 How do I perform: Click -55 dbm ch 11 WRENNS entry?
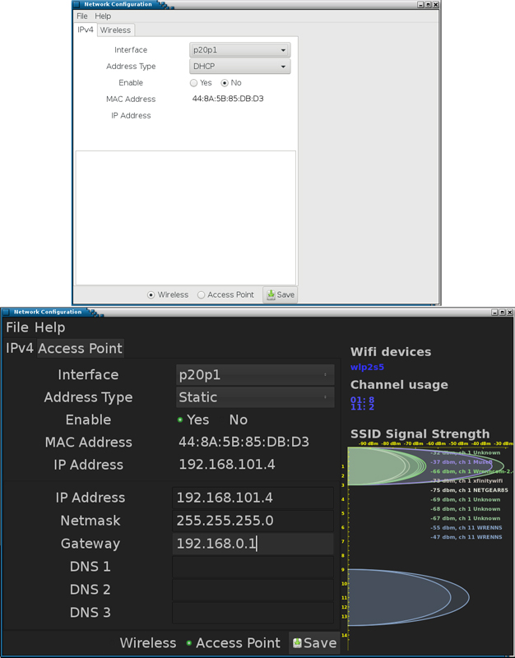point(466,528)
